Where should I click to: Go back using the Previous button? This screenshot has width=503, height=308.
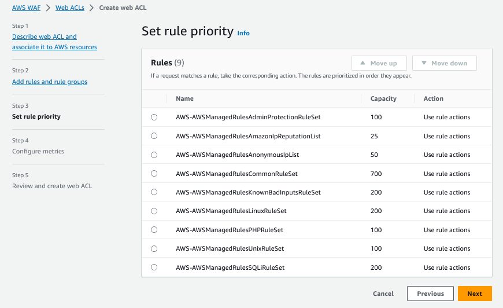click(x=430, y=294)
